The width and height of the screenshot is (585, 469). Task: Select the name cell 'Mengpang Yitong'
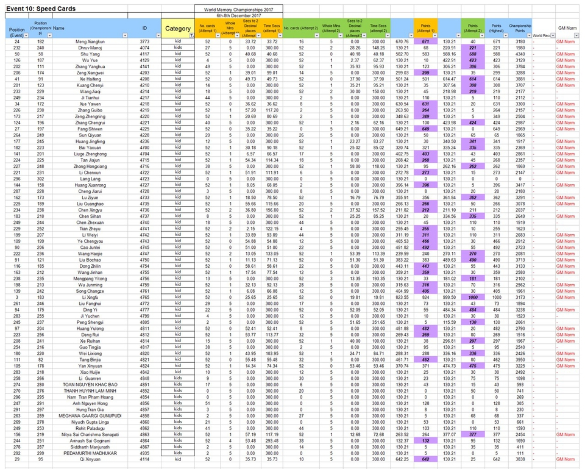coord(90,279)
